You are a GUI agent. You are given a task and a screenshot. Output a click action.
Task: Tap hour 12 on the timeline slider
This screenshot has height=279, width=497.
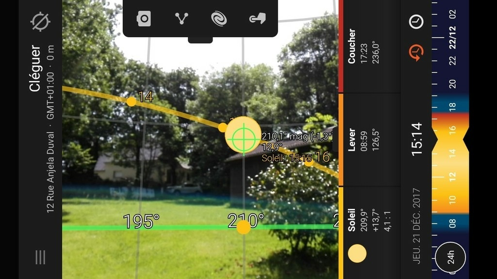coord(452,176)
